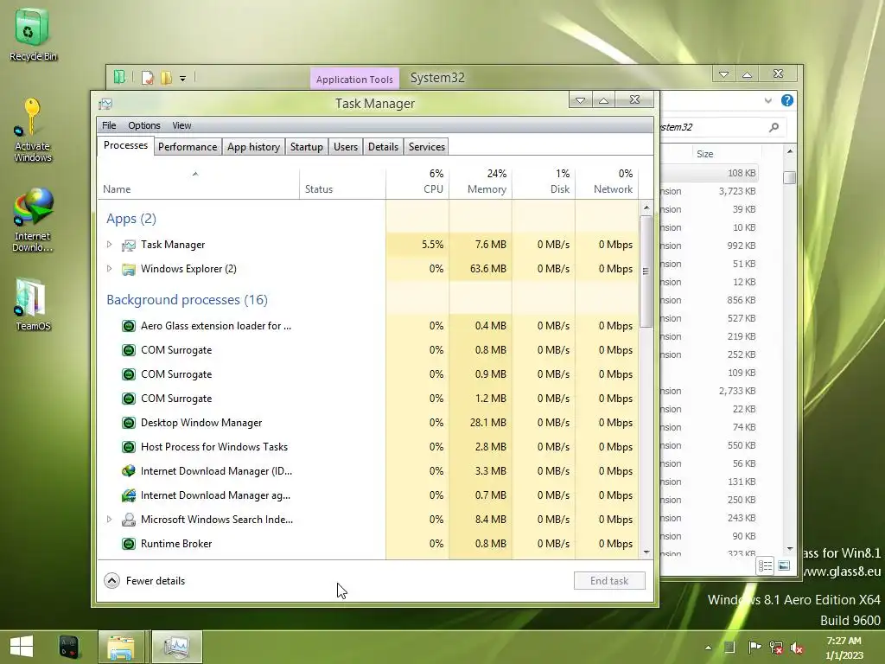Expand the Windows Explorer (2) process group
Viewport: 885px width, 664px height.
(x=110, y=269)
